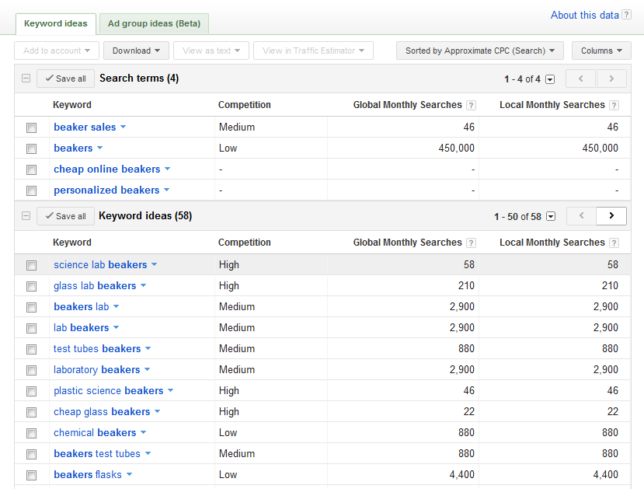Screen dimensions: 644x489
Task: Tick the checkbox for chemical beakers
Action: coord(32,433)
